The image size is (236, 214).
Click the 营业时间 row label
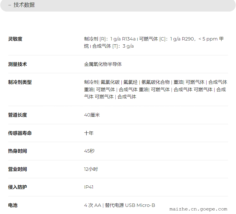17,169
